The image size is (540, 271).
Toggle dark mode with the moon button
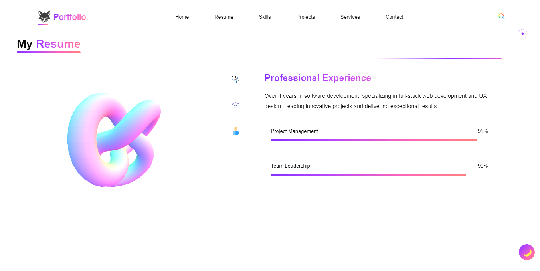(527, 252)
